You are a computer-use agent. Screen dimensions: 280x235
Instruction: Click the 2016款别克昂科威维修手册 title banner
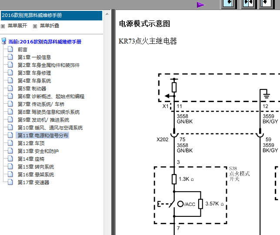click(x=51, y=16)
